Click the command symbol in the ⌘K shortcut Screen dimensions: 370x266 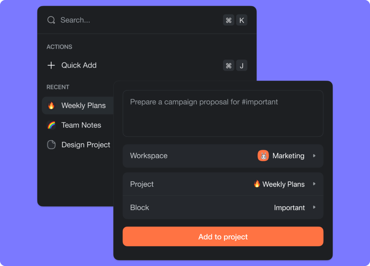coord(228,20)
